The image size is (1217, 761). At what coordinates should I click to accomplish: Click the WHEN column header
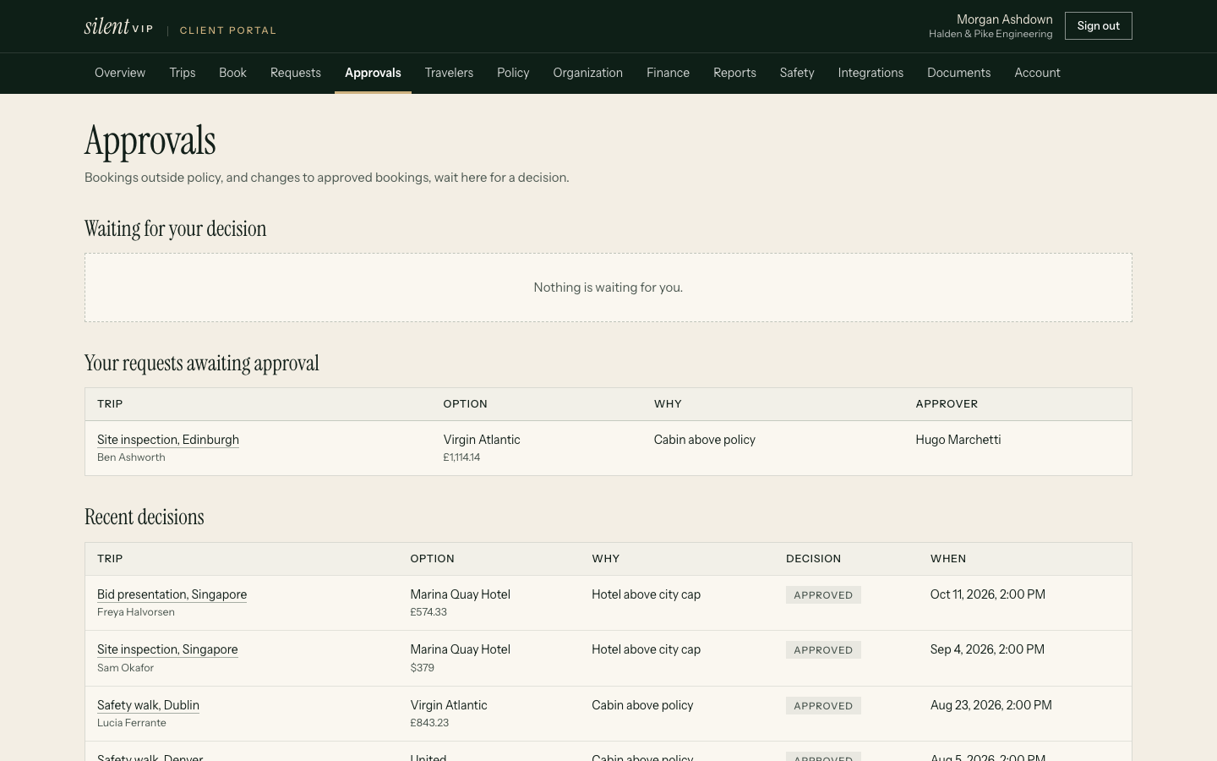click(948, 559)
